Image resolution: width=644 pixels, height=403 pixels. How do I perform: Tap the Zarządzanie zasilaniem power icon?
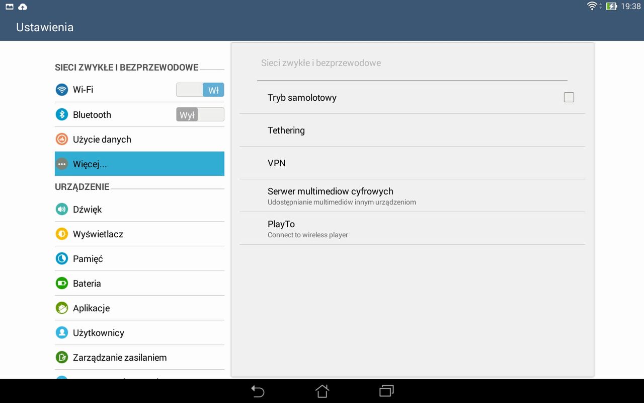tap(62, 357)
